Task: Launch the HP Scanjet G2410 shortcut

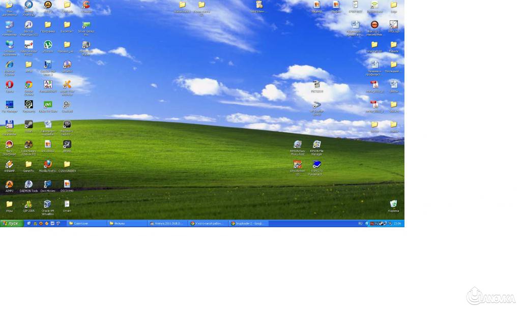Action: point(317,108)
